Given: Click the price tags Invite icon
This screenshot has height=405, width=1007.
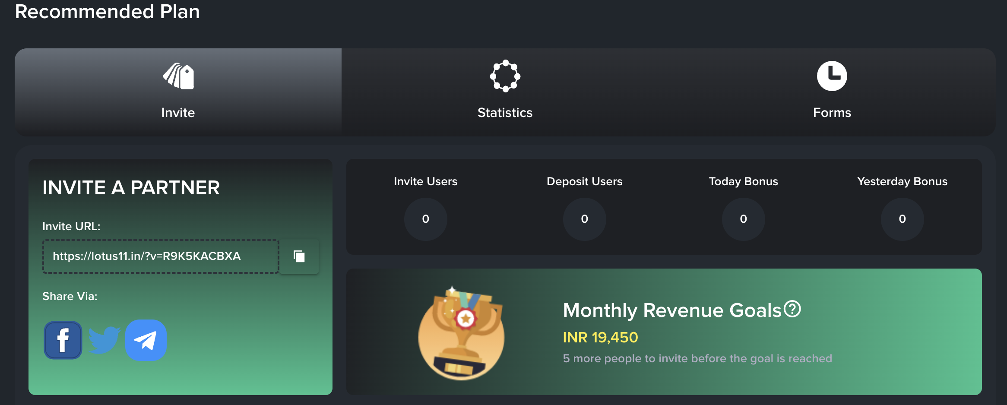Looking at the screenshot, I should click(x=178, y=76).
